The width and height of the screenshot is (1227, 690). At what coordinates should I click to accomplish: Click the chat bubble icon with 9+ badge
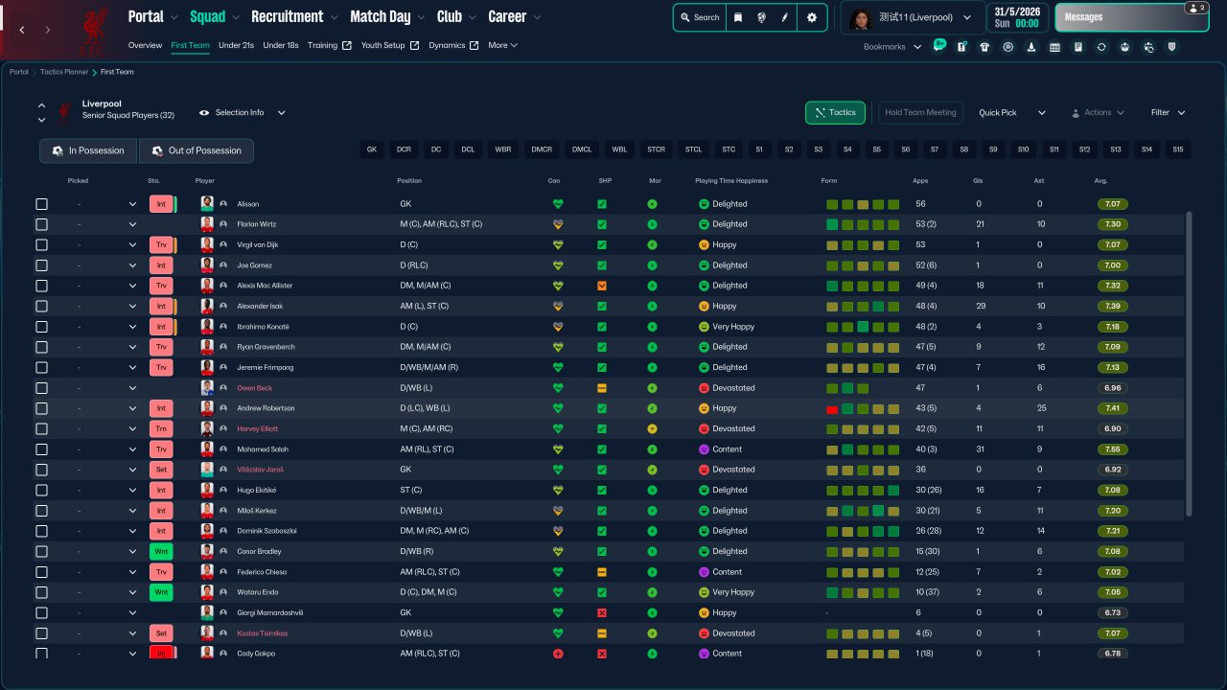tap(938, 46)
